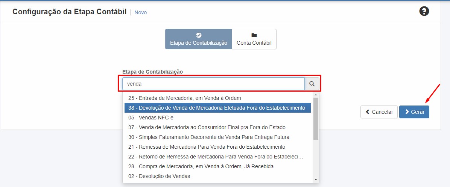The width and height of the screenshot is (450, 187).
Task: Click the scrollbar down arrow in list
Action: coord(316,179)
